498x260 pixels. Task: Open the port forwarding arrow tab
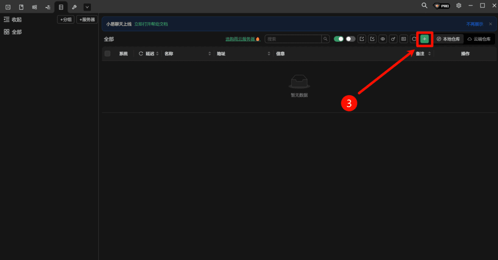[x=48, y=7]
